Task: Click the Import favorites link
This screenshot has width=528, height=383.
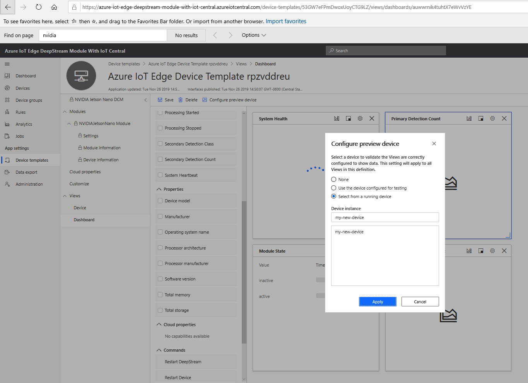Action: [x=286, y=21]
